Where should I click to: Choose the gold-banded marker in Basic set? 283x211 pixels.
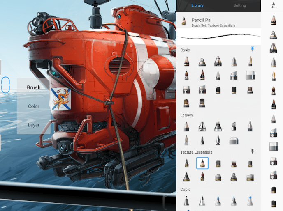(218, 61)
